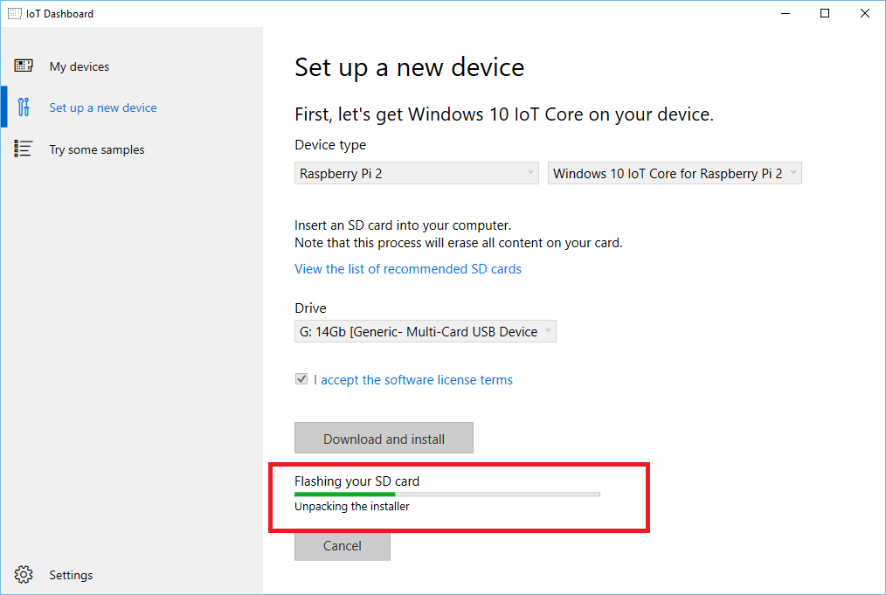The width and height of the screenshot is (886, 595).
Task: Click the Settings gear icon
Action: [x=24, y=574]
